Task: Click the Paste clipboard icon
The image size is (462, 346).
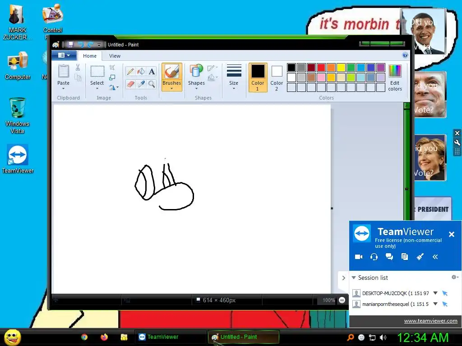Action: (x=63, y=72)
